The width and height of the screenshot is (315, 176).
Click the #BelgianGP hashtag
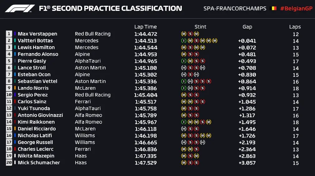(296, 8)
